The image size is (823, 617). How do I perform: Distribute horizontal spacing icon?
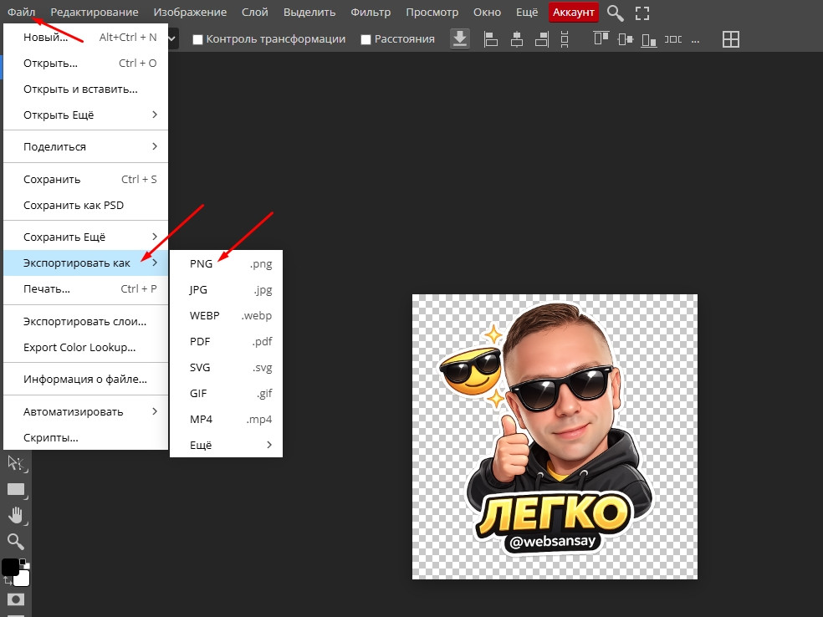click(x=673, y=39)
